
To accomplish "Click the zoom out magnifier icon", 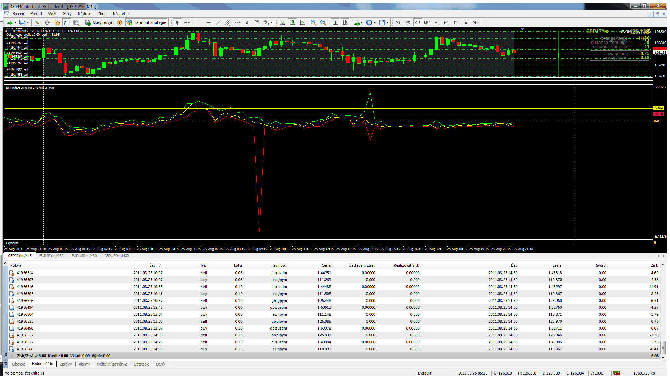I will tap(323, 22).
